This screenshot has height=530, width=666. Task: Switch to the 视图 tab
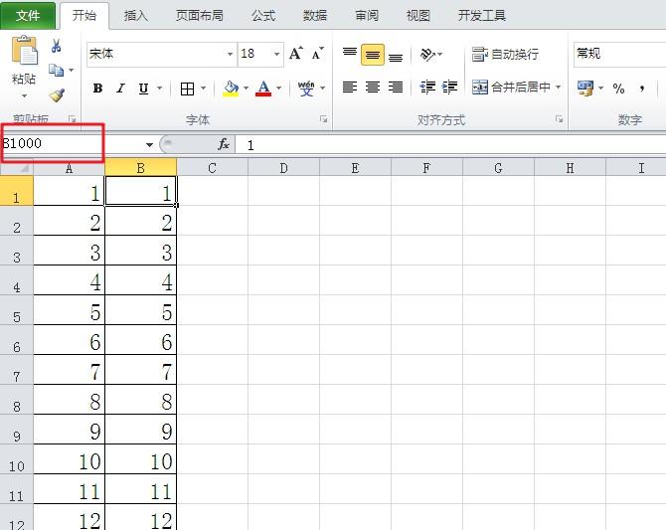pyautogui.click(x=418, y=16)
